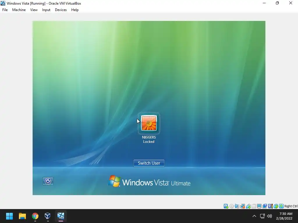Click the USB devices status icon
Image resolution: width=298 pixels, height=223 pixels.
tap(248, 206)
